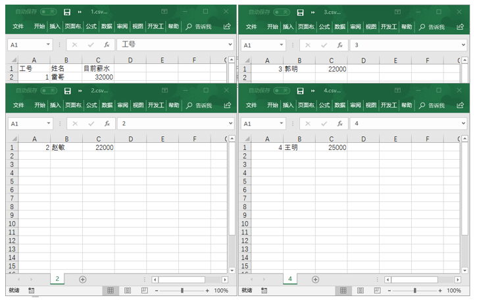Click the Share icon in 4.csv ribbon
The width and height of the screenshot is (477, 300).
(x=460, y=105)
